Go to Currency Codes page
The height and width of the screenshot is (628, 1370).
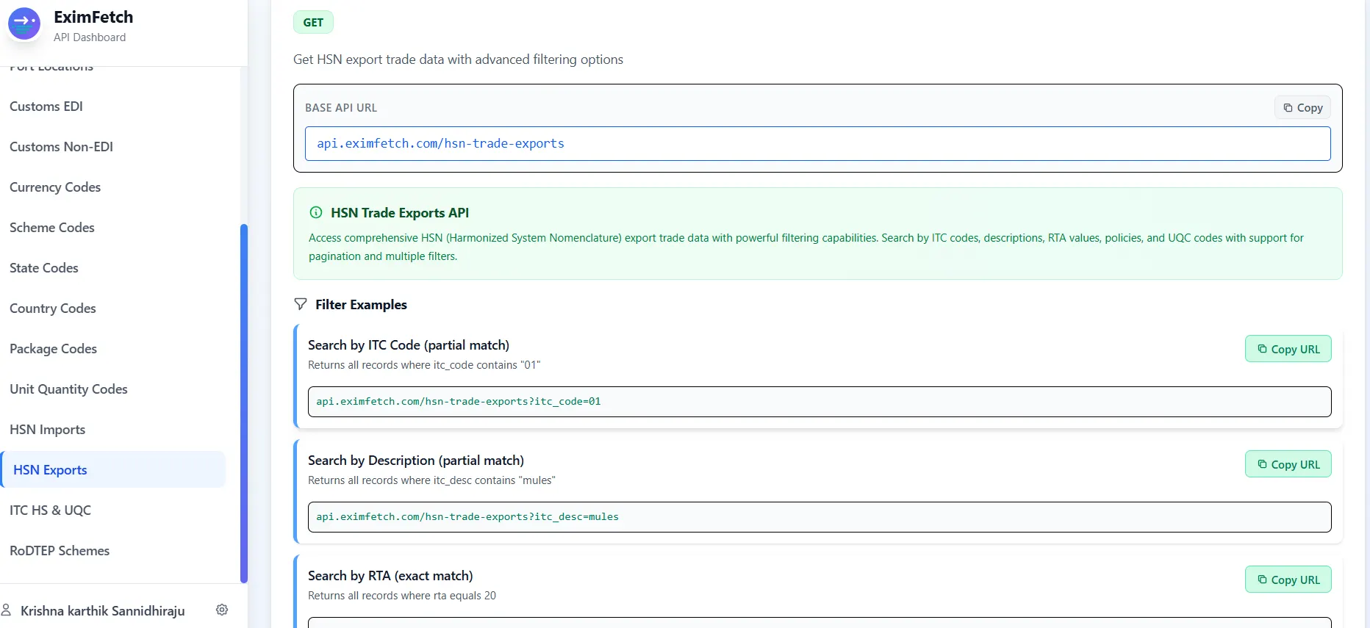tap(55, 187)
